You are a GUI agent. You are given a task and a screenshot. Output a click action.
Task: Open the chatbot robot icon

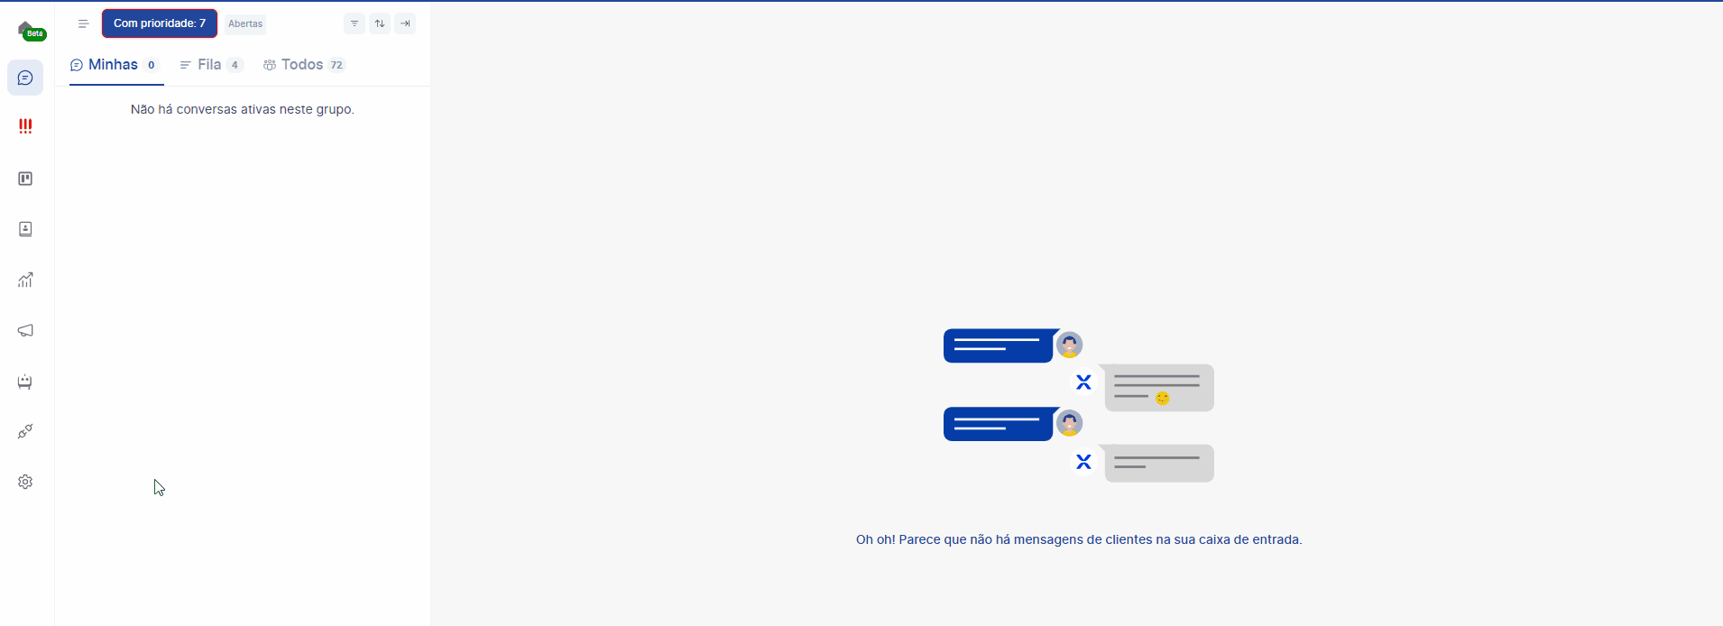25,382
